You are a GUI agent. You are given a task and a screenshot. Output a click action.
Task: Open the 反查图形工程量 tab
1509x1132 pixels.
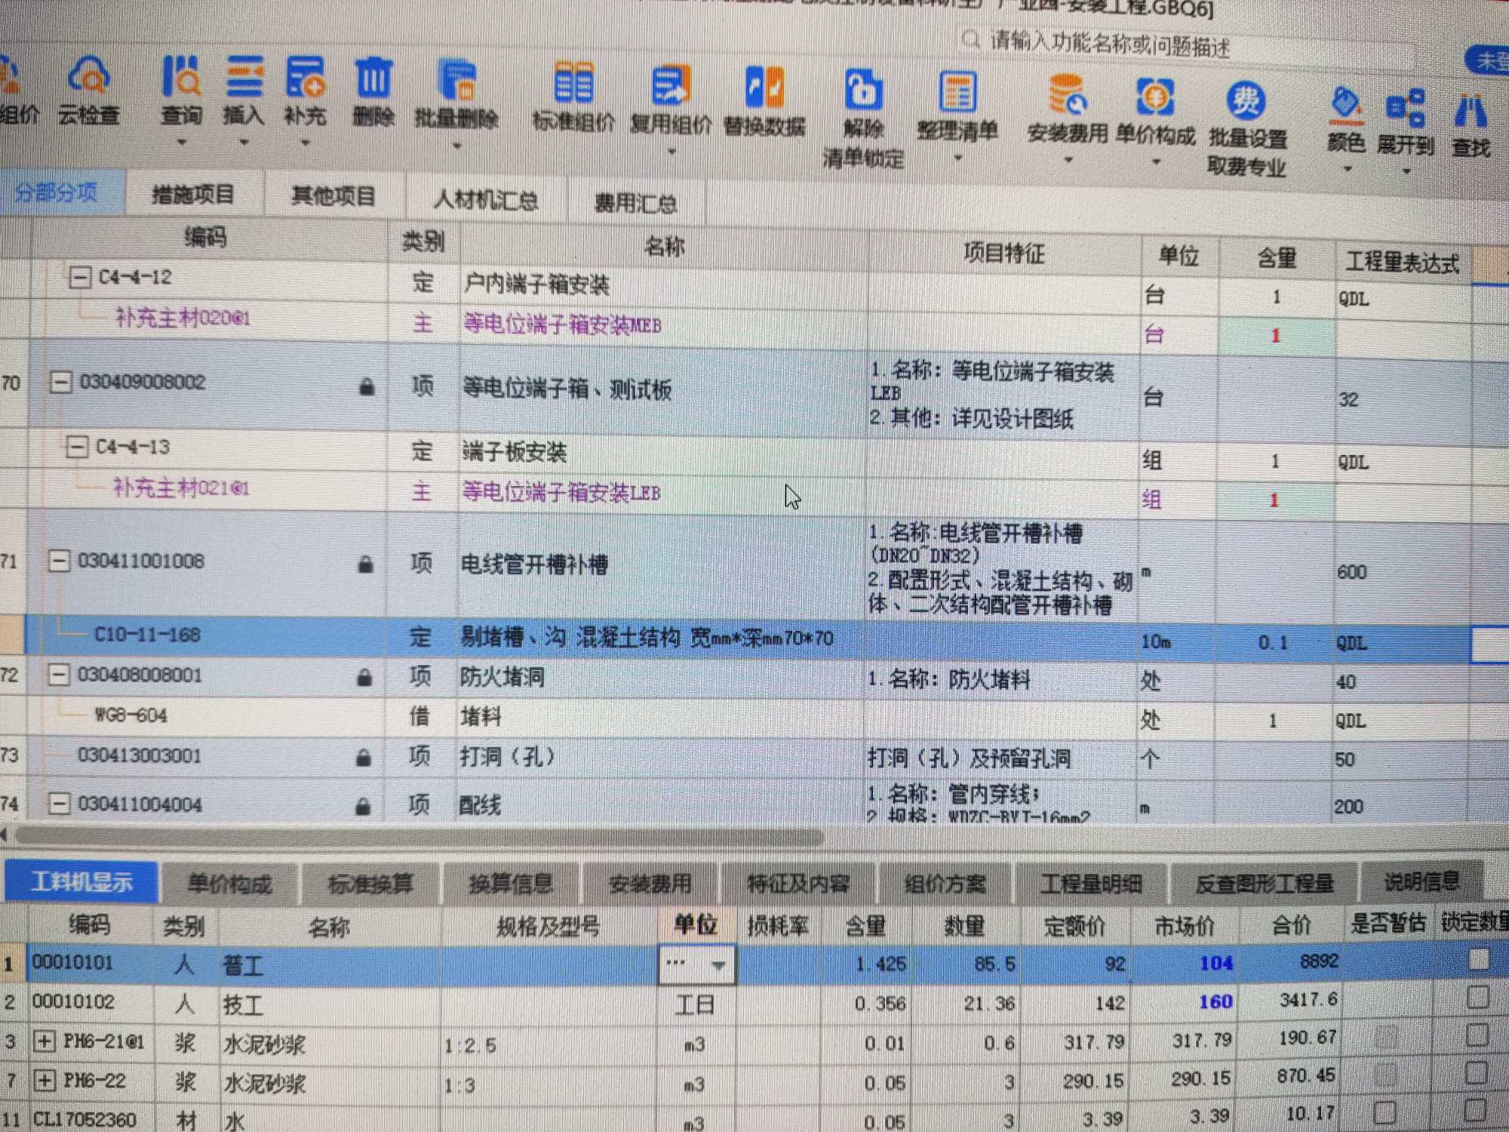tap(1265, 882)
